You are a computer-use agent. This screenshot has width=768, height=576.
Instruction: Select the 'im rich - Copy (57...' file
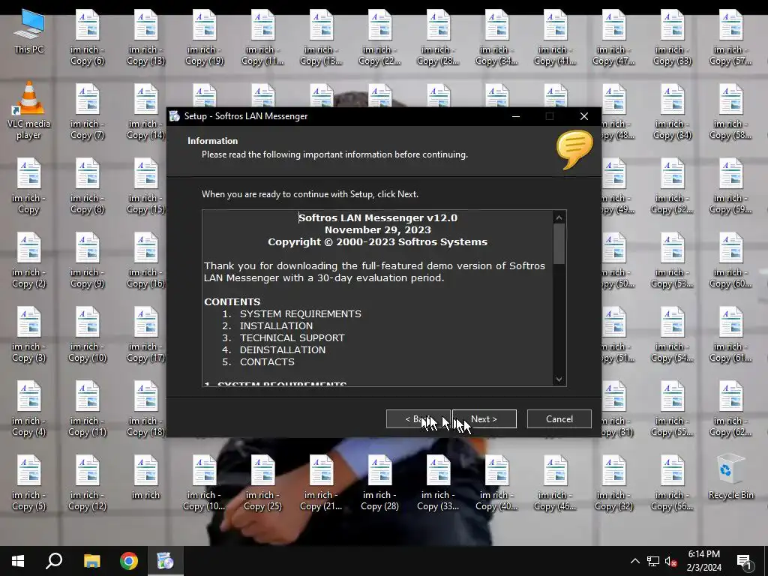click(x=730, y=37)
